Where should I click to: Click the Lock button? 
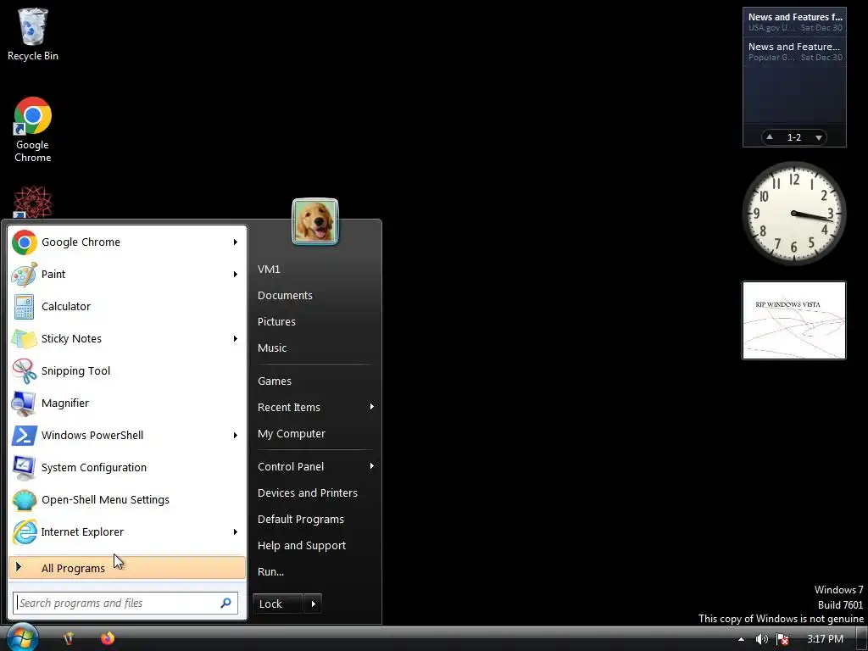pyautogui.click(x=278, y=604)
